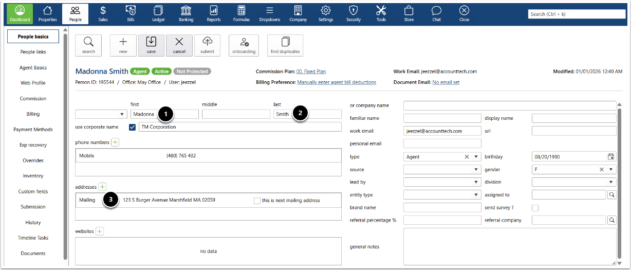This screenshot has width=631, height=270.
Task: Add a new phone number with plus icon
Action: (x=115, y=142)
